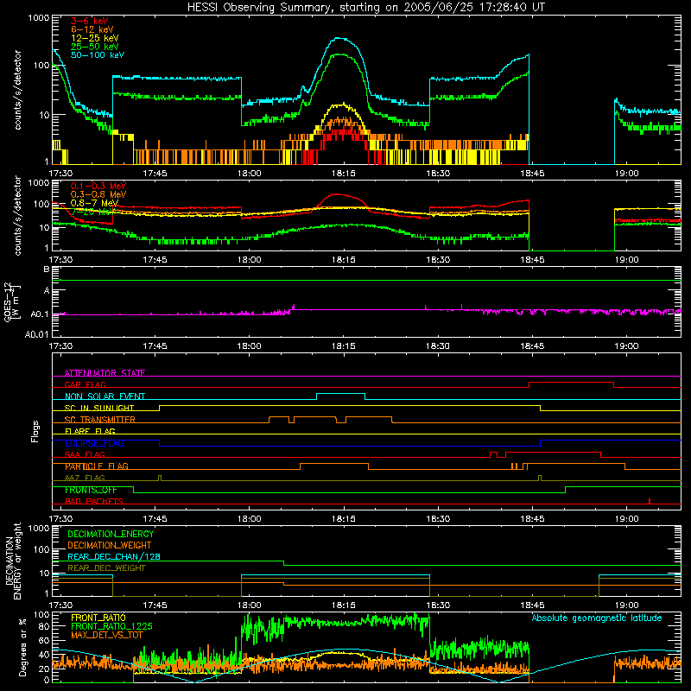Screen dimensions: 691x691
Task: Click the FLARE_FLAG label
Action: pyautogui.click(x=90, y=431)
